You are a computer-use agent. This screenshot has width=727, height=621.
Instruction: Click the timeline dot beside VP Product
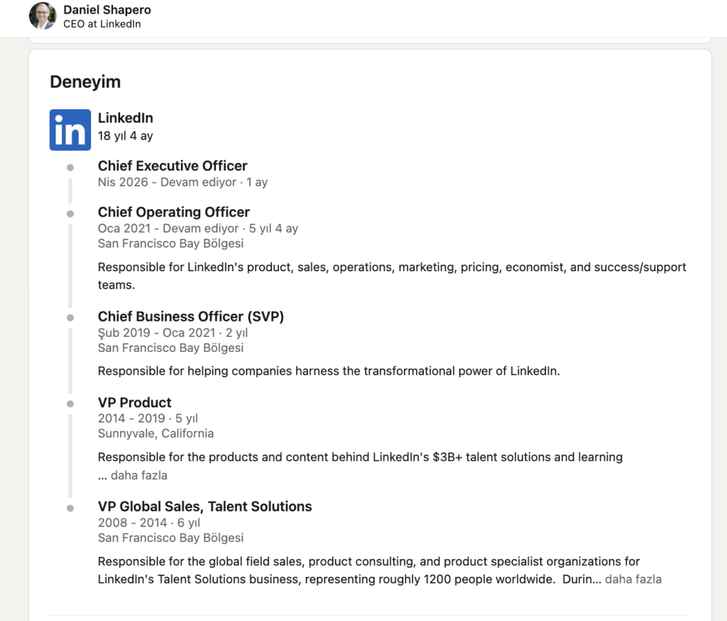(x=70, y=402)
